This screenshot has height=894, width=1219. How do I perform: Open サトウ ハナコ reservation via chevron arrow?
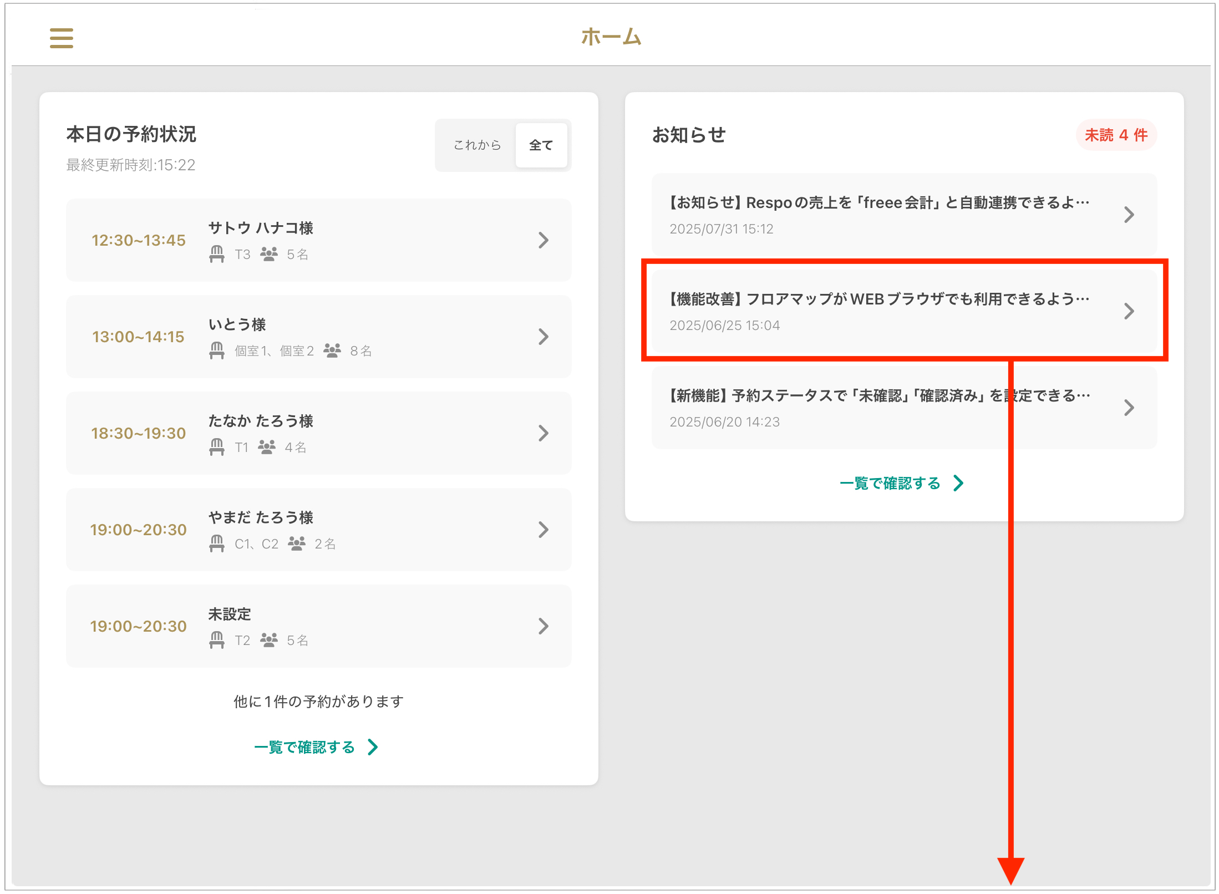(x=544, y=240)
